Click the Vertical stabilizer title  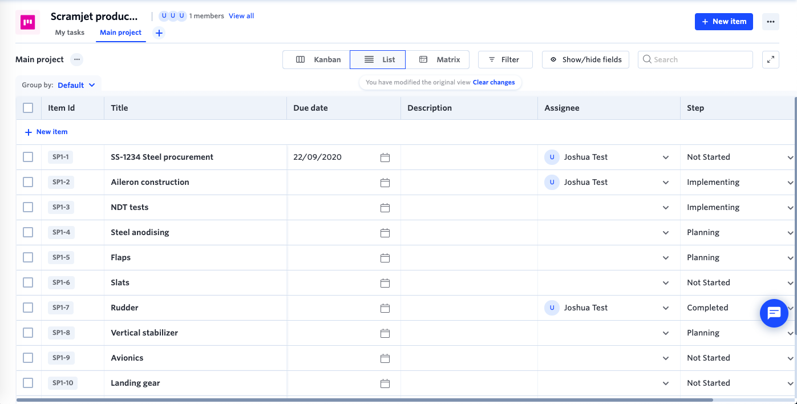coord(144,333)
